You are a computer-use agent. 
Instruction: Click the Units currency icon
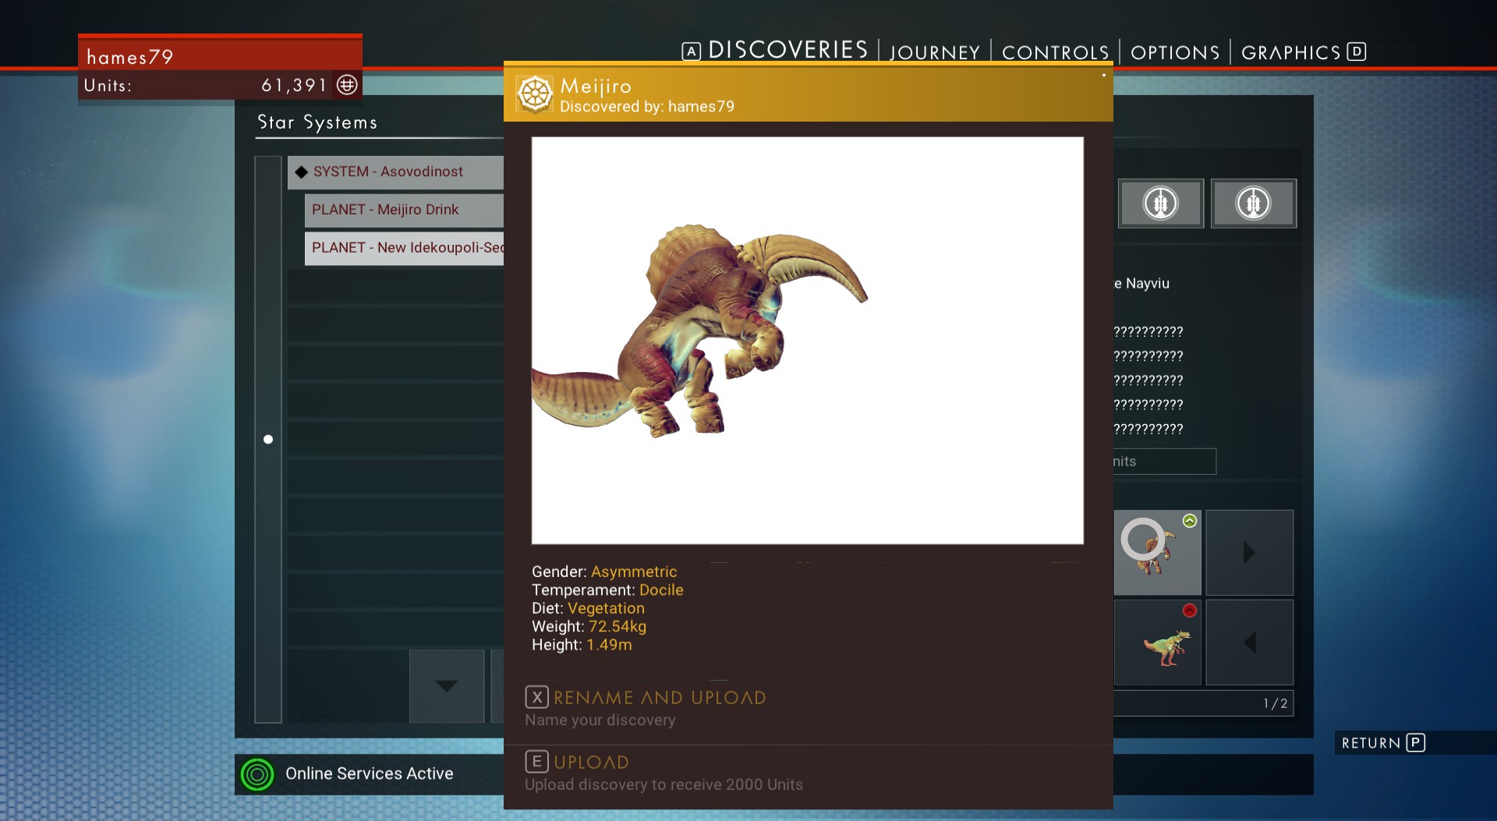coord(347,84)
